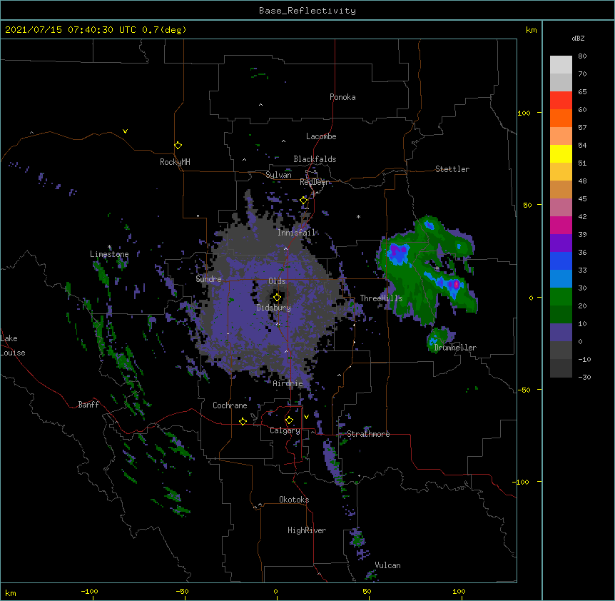Select the light gray 70–80 dBZ legend swatch
The image size is (615, 601).
pyautogui.click(x=561, y=65)
